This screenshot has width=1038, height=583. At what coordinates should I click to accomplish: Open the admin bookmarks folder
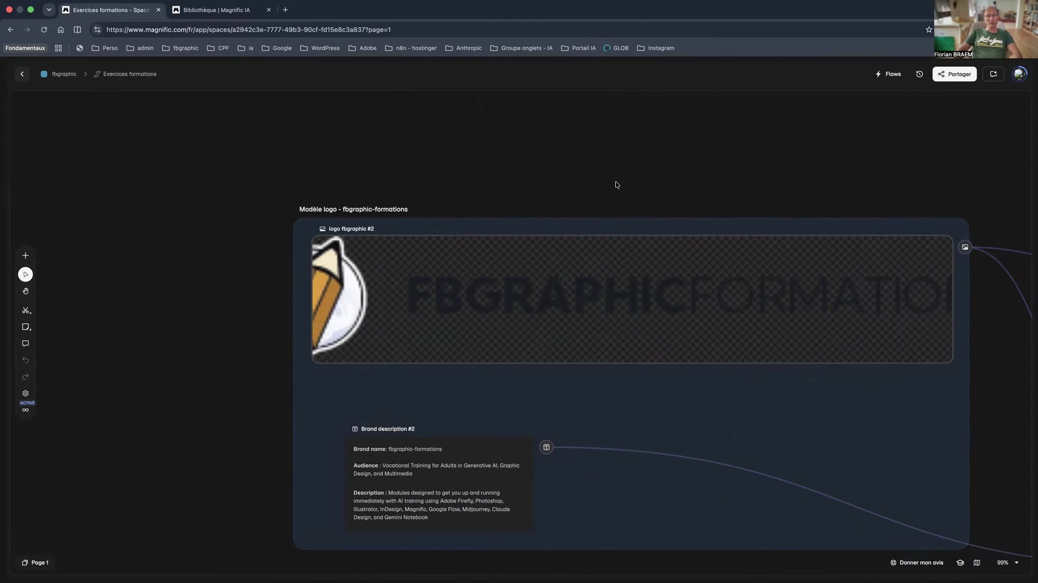point(140,48)
